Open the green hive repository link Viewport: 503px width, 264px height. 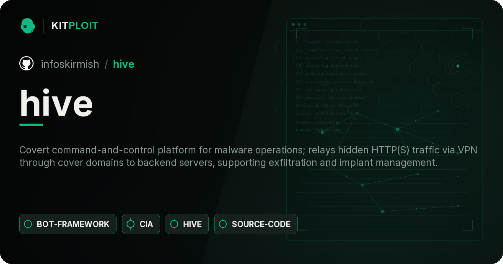coord(124,64)
